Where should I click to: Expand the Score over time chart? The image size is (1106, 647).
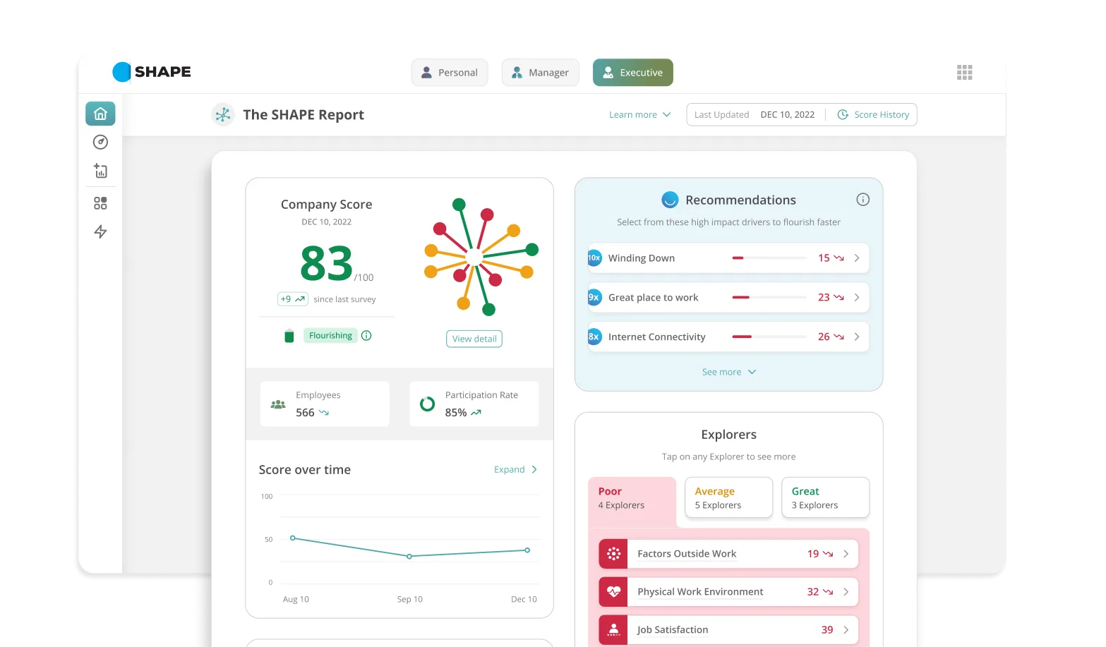tap(515, 470)
